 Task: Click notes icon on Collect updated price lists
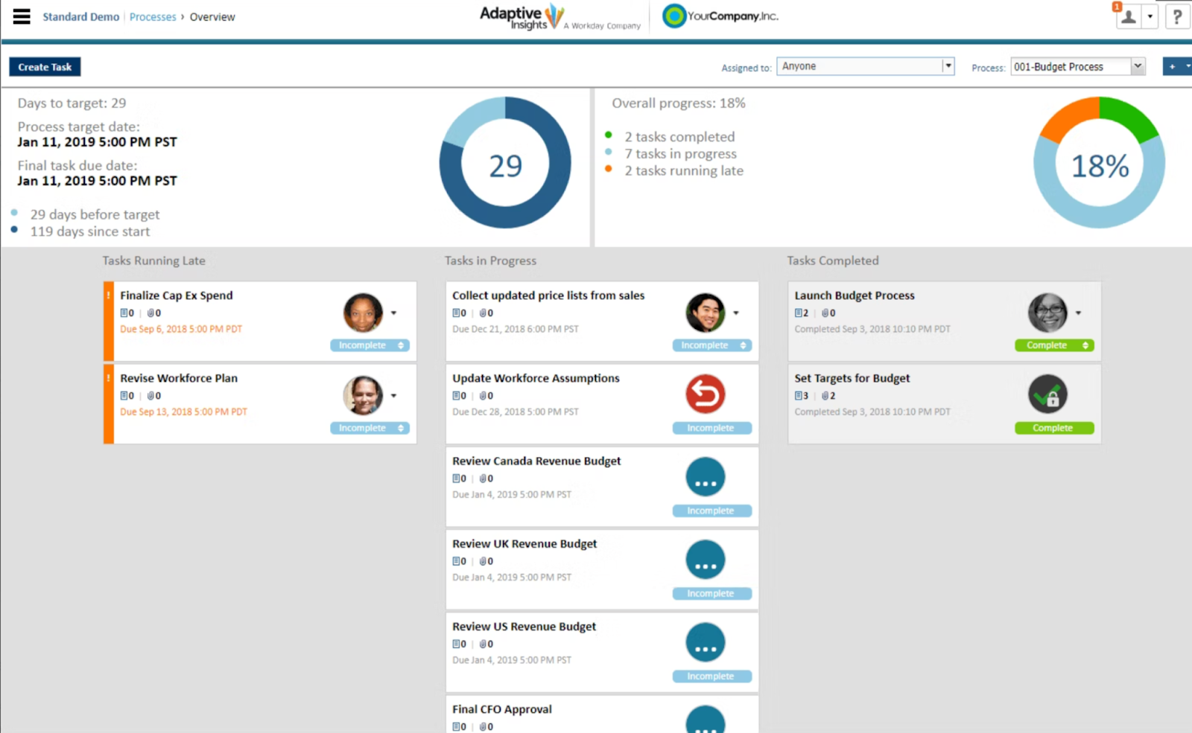point(457,313)
